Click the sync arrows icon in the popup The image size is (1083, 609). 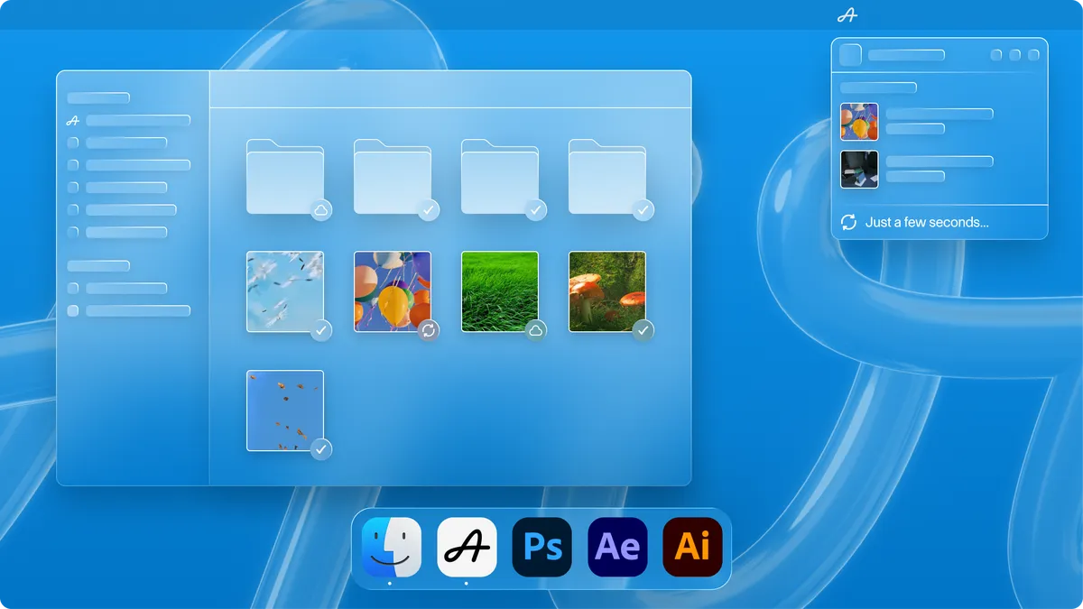click(848, 222)
